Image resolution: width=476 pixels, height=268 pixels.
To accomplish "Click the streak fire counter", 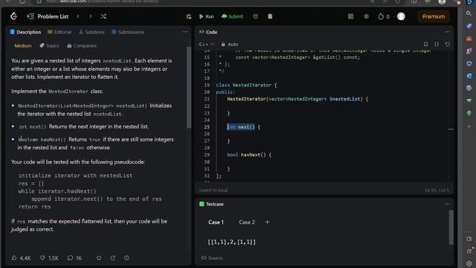I will (x=384, y=16).
